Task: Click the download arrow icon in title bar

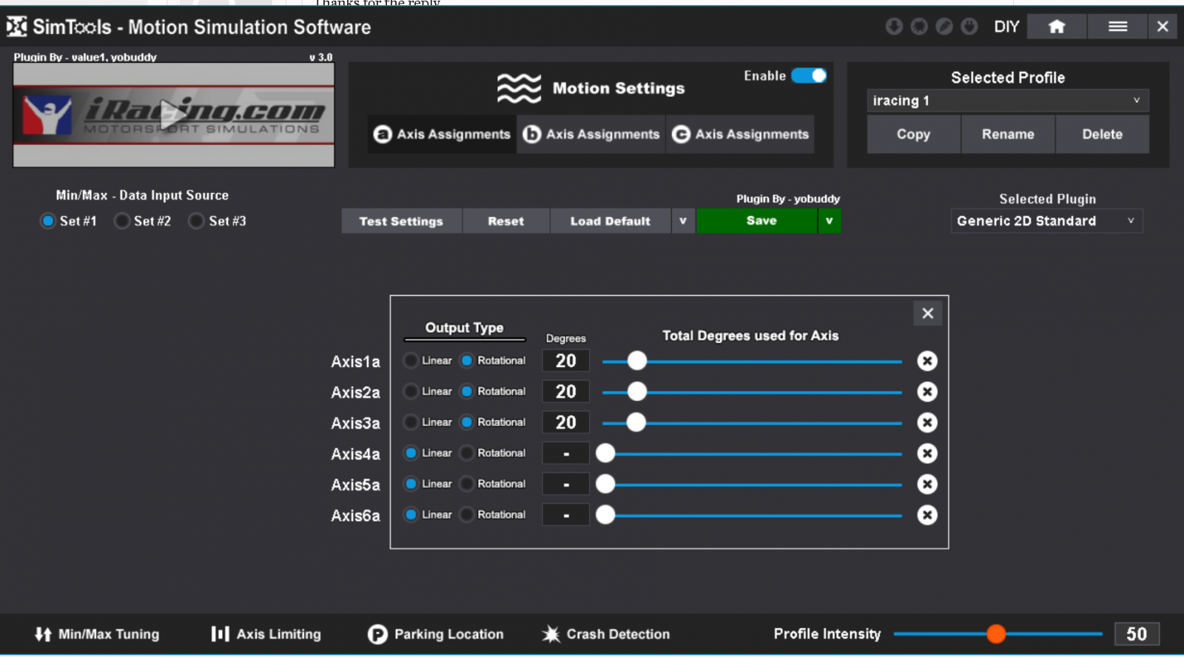Action: pyautogui.click(x=894, y=27)
